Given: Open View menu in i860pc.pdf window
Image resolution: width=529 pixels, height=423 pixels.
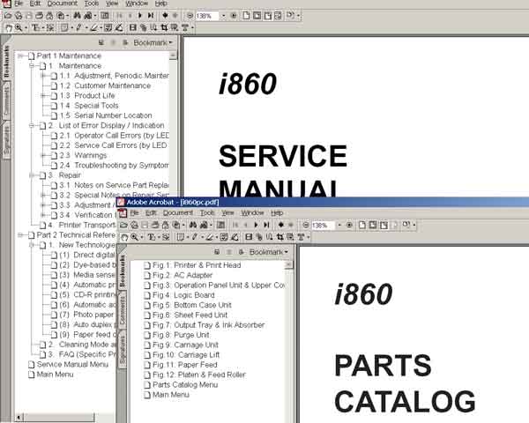Looking at the screenshot, I should tap(227, 213).
